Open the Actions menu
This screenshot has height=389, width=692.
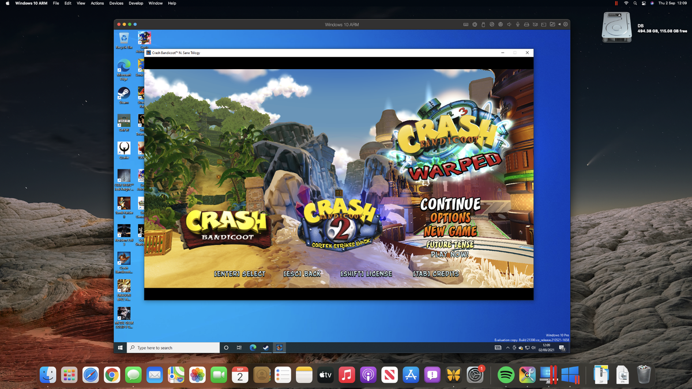point(97,3)
